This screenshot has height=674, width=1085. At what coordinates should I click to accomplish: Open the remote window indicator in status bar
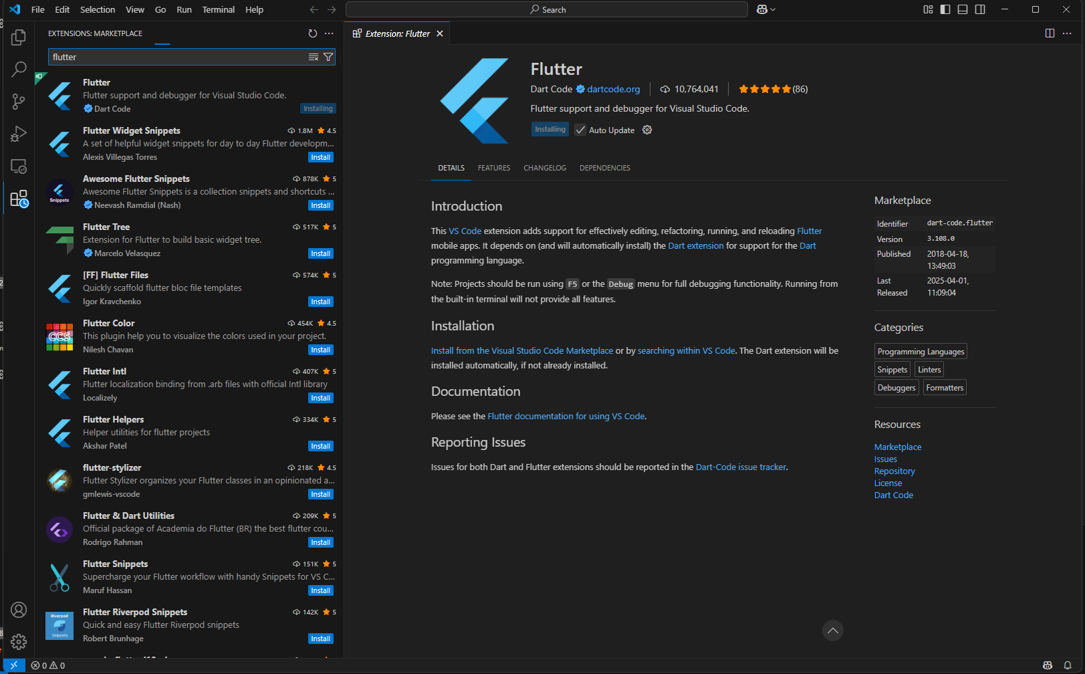tap(14, 665)
